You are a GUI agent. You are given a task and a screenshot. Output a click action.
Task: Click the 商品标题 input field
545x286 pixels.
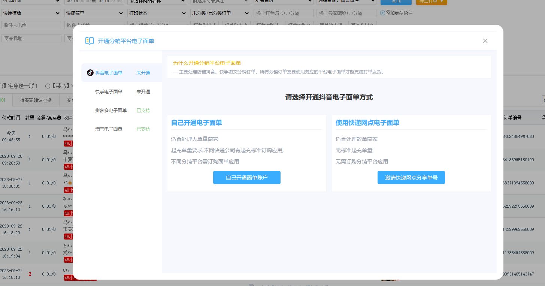pyautogui.click(x=31, y=38)
